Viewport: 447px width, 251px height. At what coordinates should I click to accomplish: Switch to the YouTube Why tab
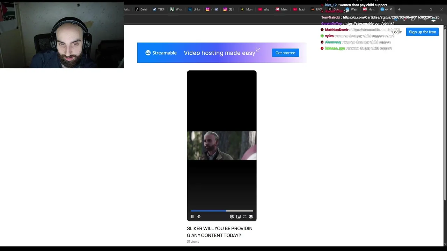(x=264, y=9)
